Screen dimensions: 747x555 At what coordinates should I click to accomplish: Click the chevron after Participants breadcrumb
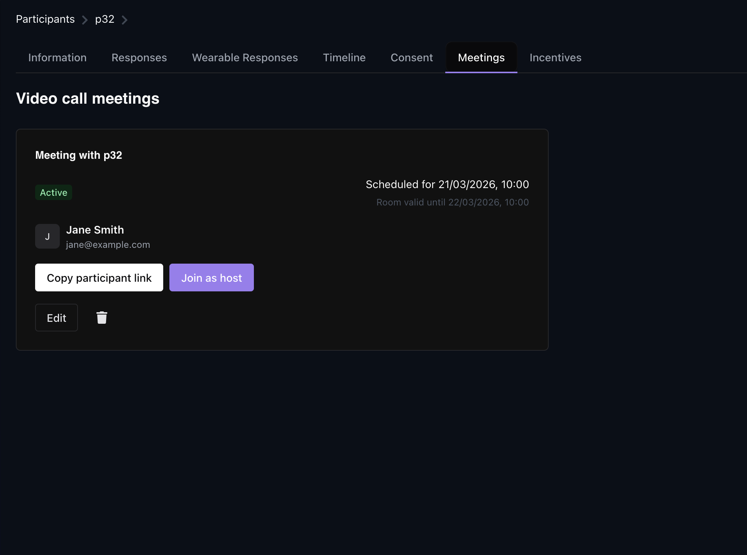tap(85, 20)
